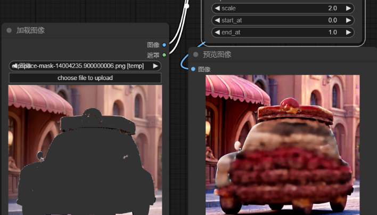377x215 pixels.
Task: Click the 遮罩 output label
Action: pyautogui.click(x=153, y=55)
